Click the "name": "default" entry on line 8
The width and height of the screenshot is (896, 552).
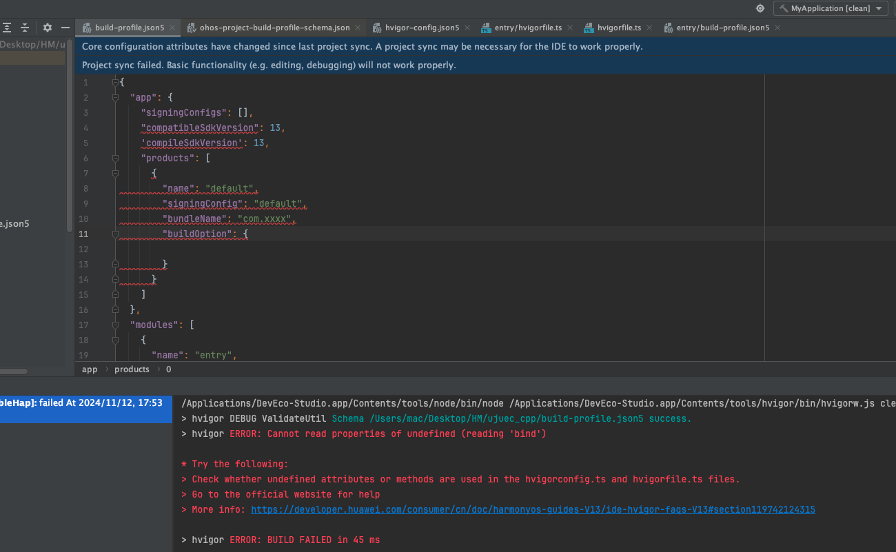210,189
